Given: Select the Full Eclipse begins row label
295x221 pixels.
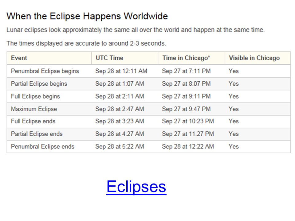Looking at the screenshot, I should tap(35, 96).
